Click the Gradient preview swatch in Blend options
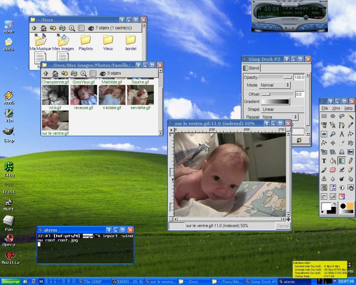The width and height of the screenshot is (356, 285). point(275,102)
